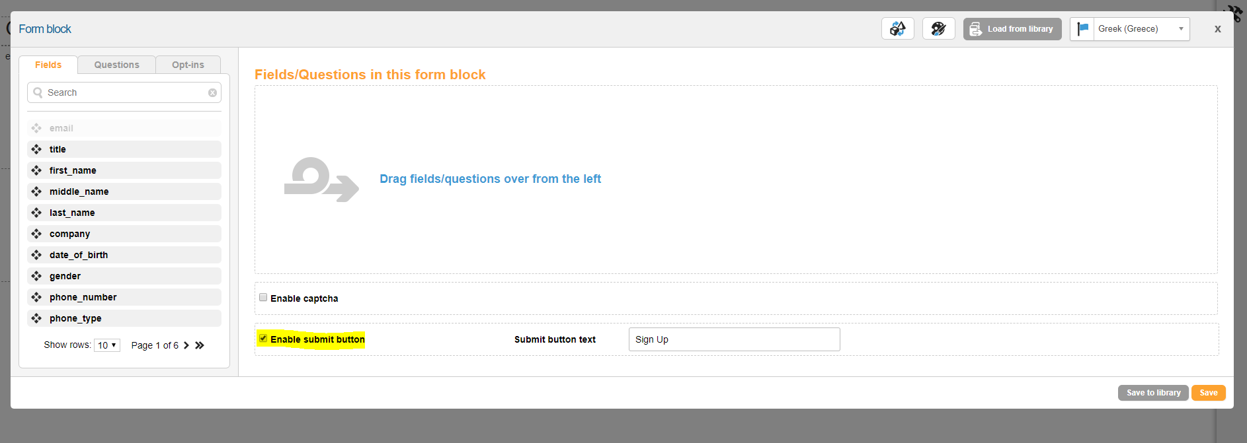Click drag handle icon beside gender
The height and width of the screenshot is (443, 1247).
point(36,276)
